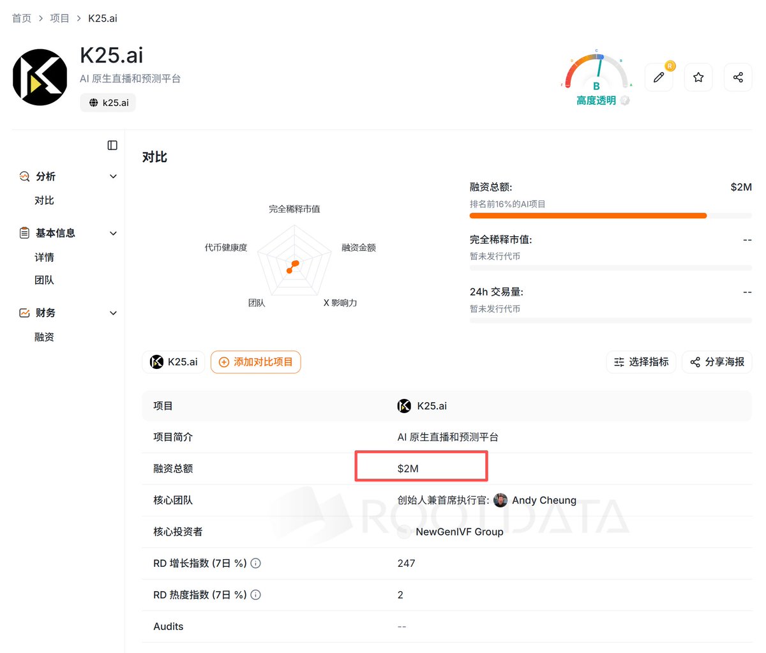Click the 基本信息 clipboard icon
Screen dimensions: 766x653
[x=24, y=233]
